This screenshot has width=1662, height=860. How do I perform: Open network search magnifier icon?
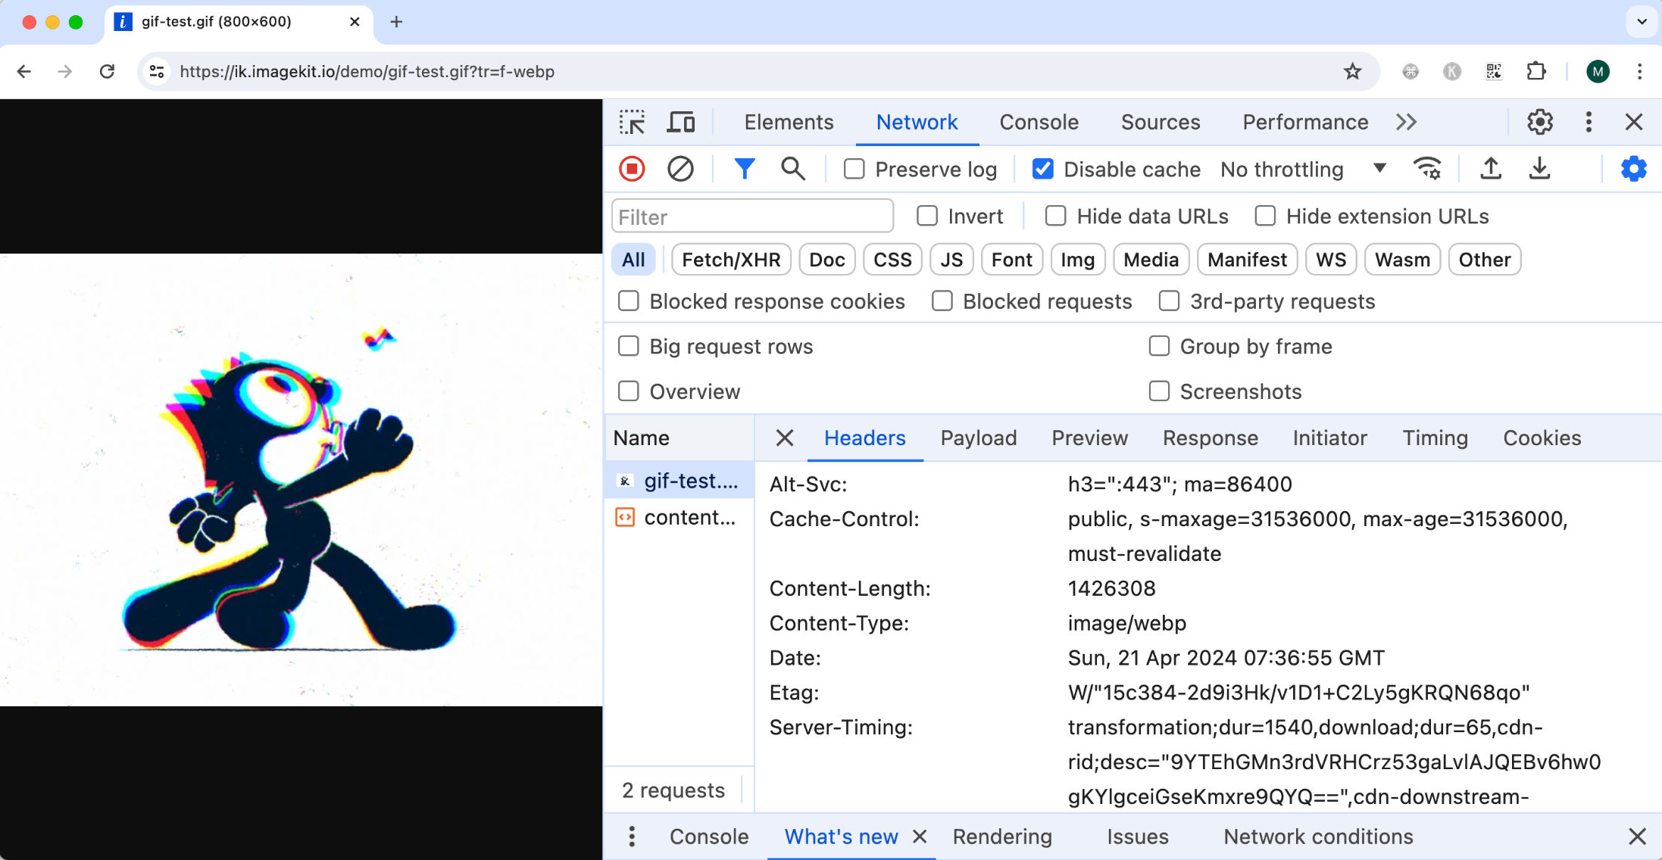pos(792,169)
